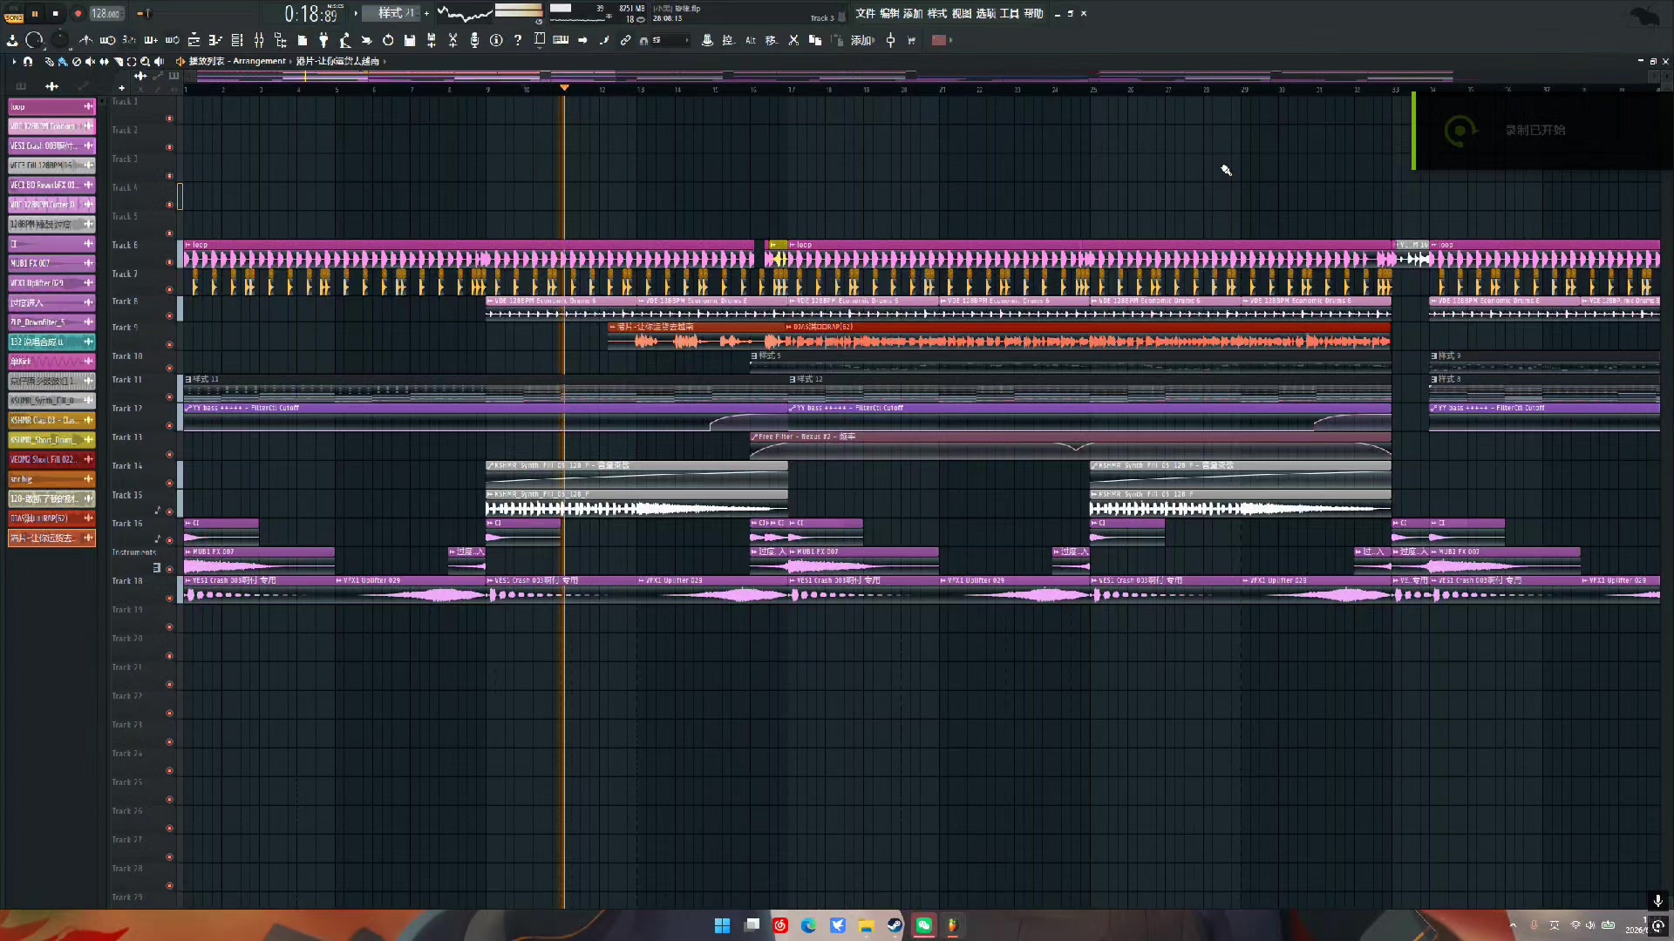Click the 128.000 tempo field

(106, 14)
